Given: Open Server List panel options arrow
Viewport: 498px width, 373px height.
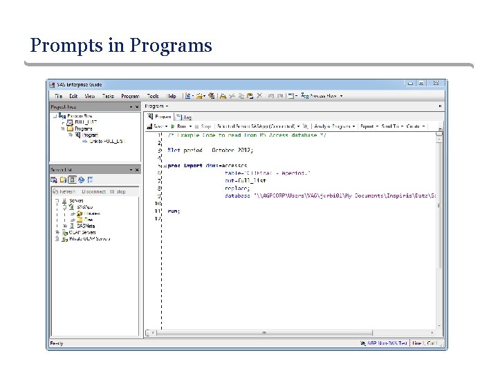Looking at the screenshot, I should click(131, 170).
